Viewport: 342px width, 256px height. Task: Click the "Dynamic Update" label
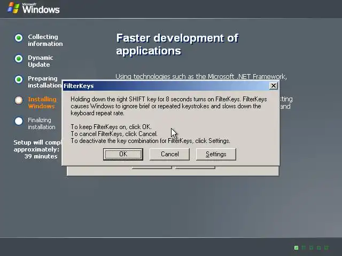(41, 61)
